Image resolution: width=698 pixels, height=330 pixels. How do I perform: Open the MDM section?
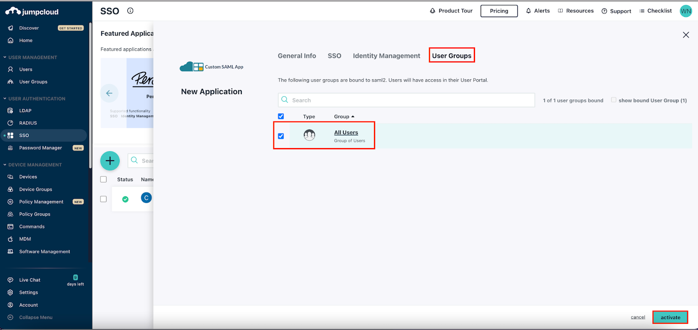25,239
